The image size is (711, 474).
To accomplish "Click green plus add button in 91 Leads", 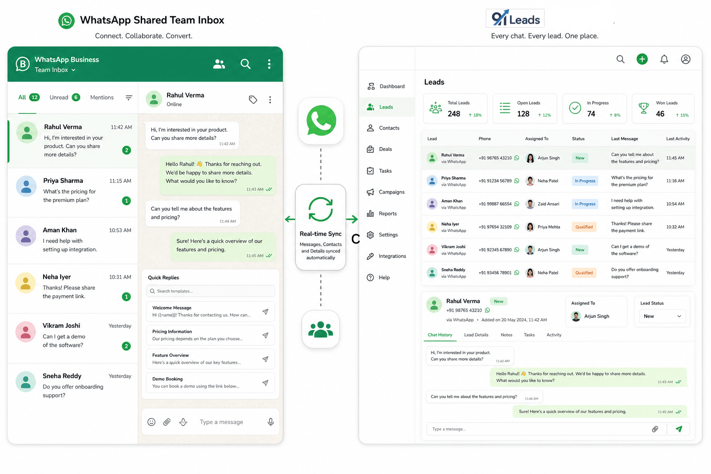I will pos(642,59).
